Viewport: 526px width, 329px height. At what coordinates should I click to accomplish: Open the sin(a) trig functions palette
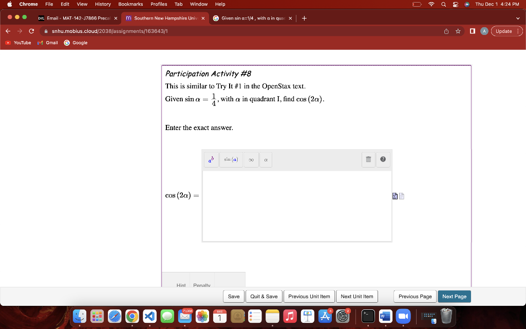click(231, 159)
